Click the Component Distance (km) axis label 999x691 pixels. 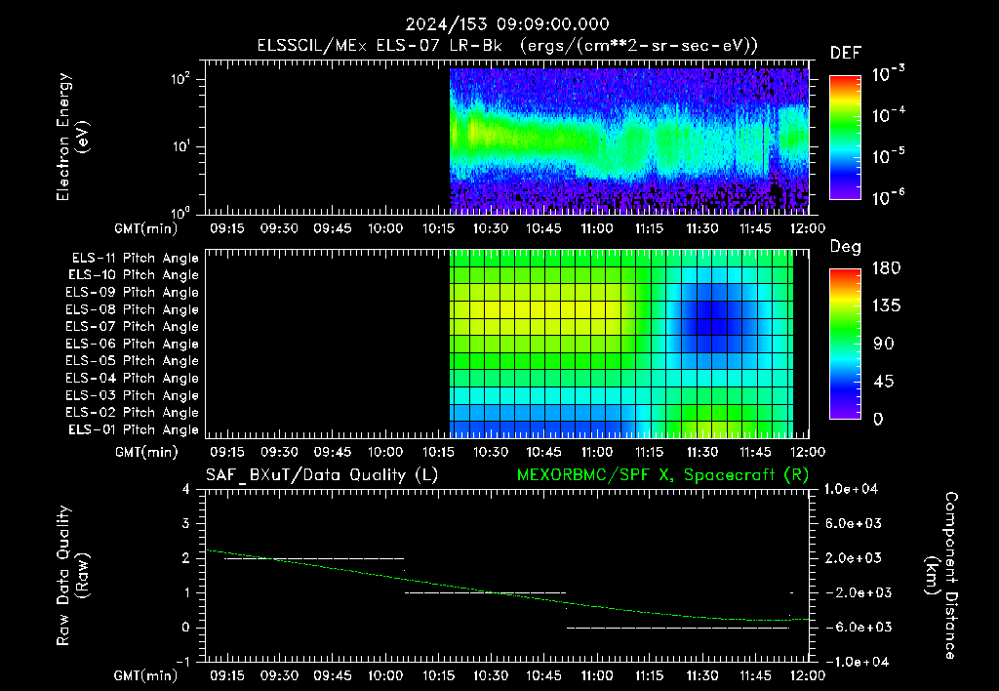(941, 575)
